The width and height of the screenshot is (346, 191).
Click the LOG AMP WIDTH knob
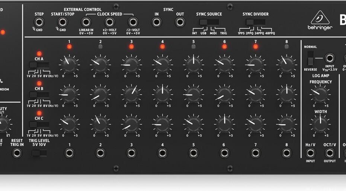point(320,124)
